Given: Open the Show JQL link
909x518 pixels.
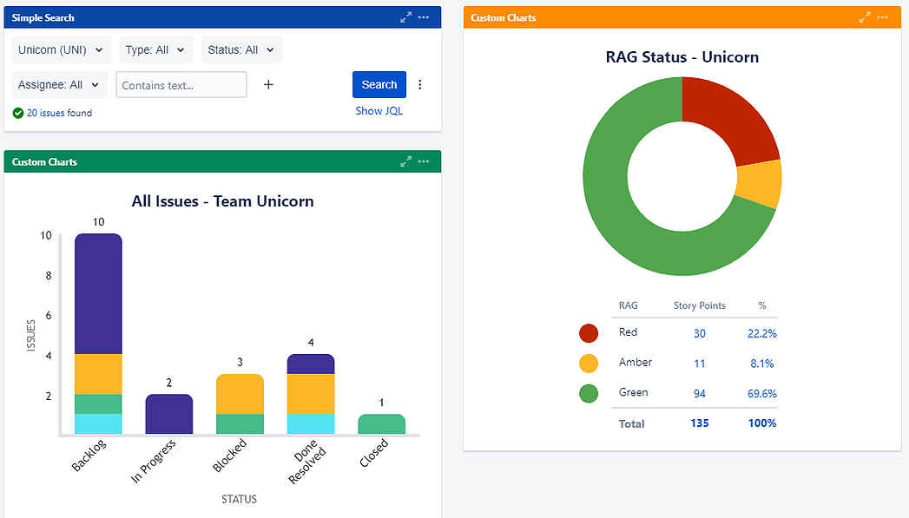Looking at the screenshot, I should (379, 110).
